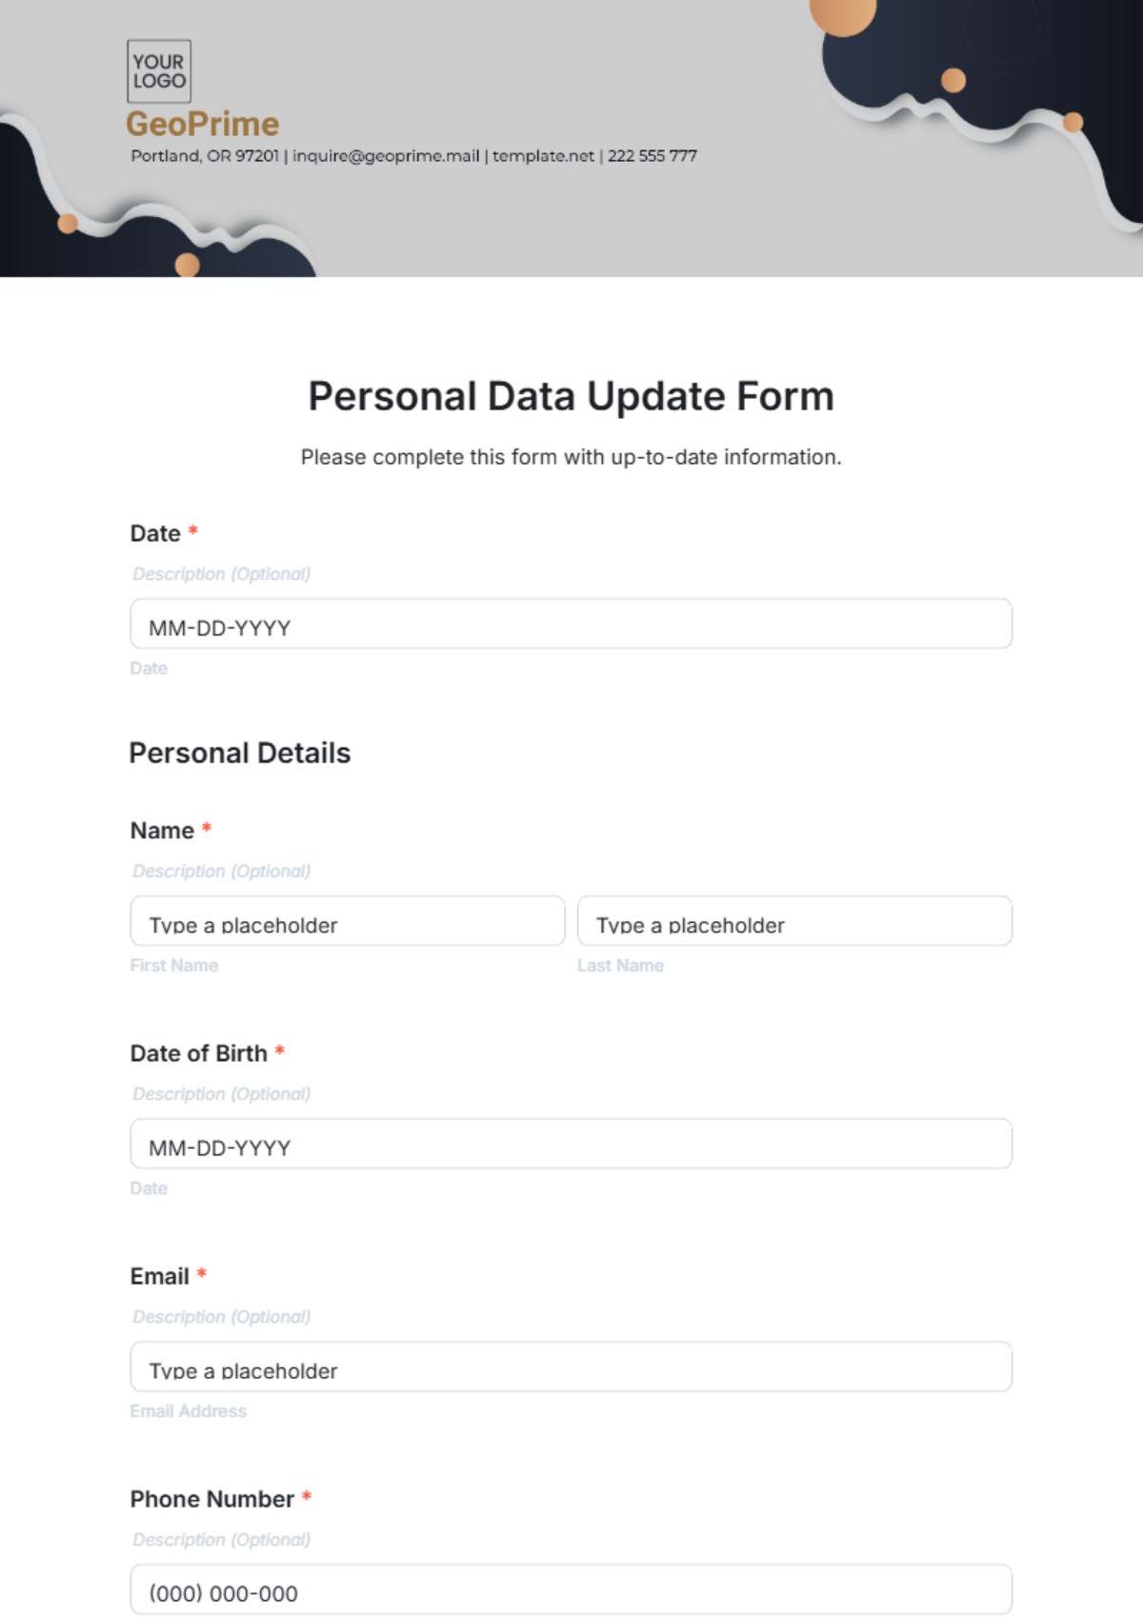Open the template.net website link
The image size is (1143, 1620).
click(x=543, y=156)
